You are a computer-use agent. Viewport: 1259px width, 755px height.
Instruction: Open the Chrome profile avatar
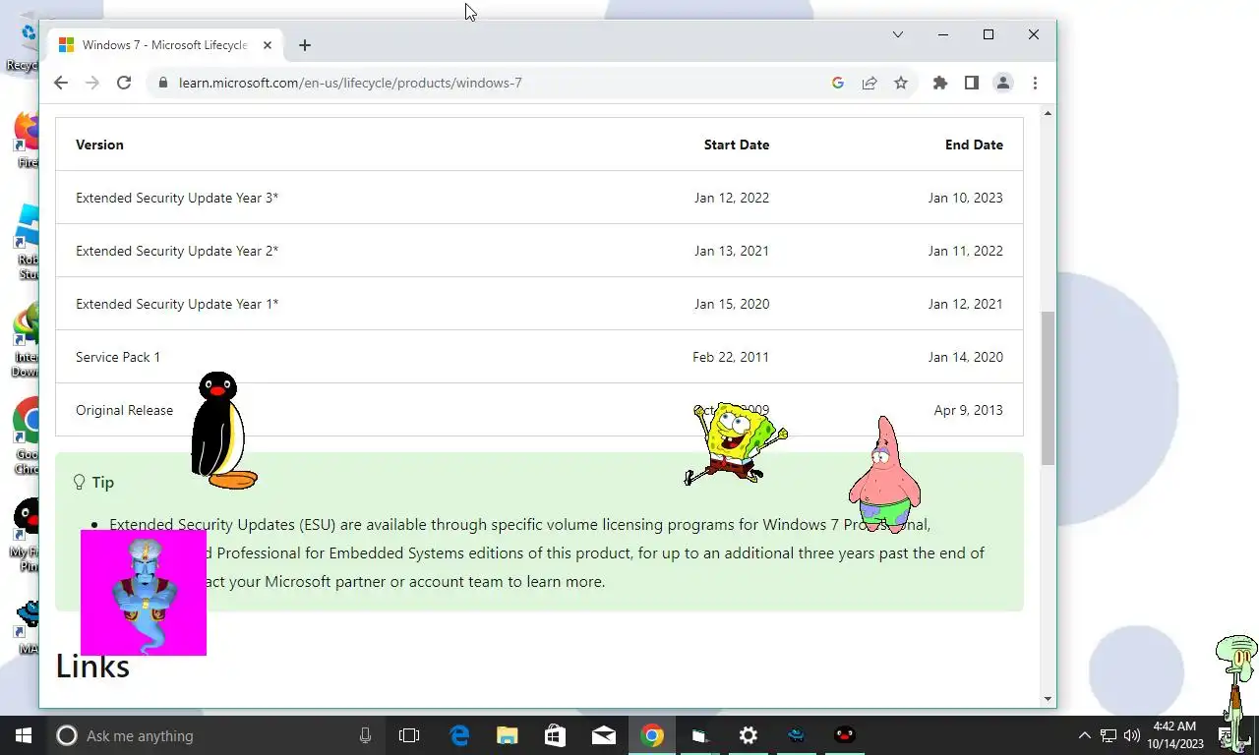click(1003, 83)
